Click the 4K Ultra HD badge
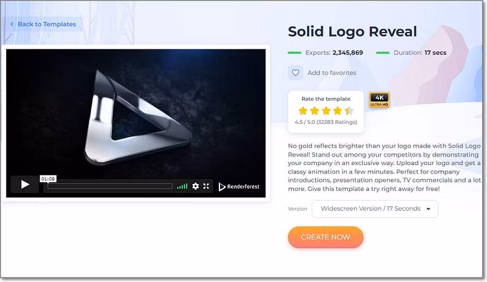 click(379, 100)
